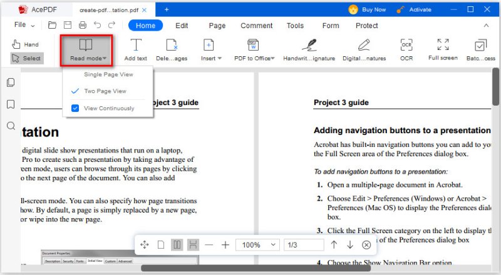Viewport: 501px width, 275px height.
Task: Click the Activate button
Action: [x=413, y=9]
